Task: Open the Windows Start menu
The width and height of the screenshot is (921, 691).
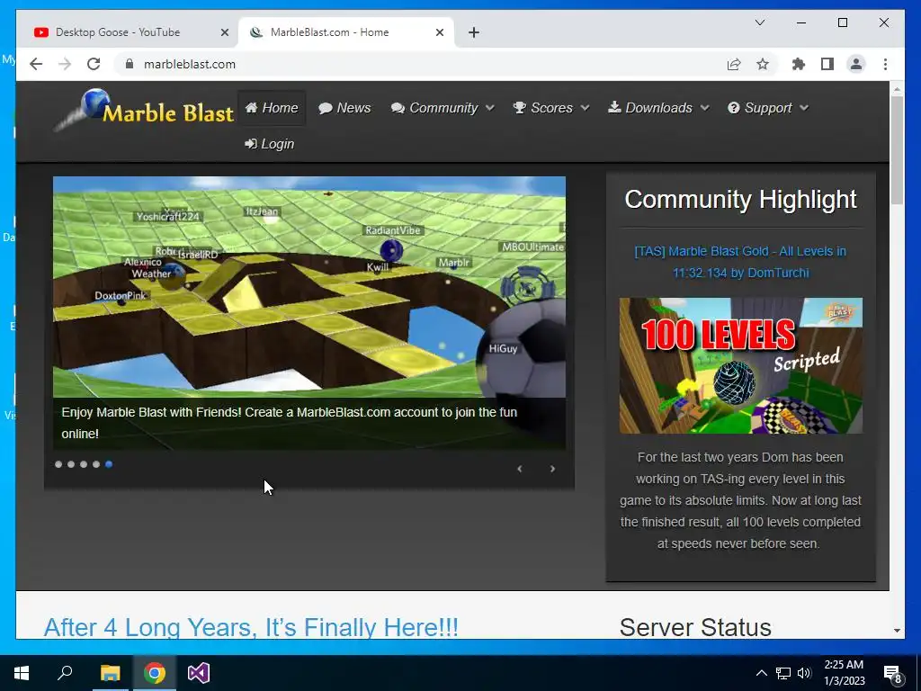Action: pos(22,673)
